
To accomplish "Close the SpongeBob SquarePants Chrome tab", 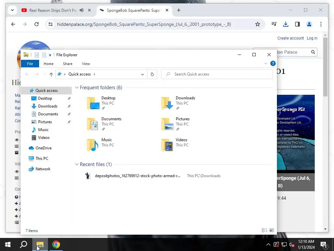I will [x=167, y=10].
